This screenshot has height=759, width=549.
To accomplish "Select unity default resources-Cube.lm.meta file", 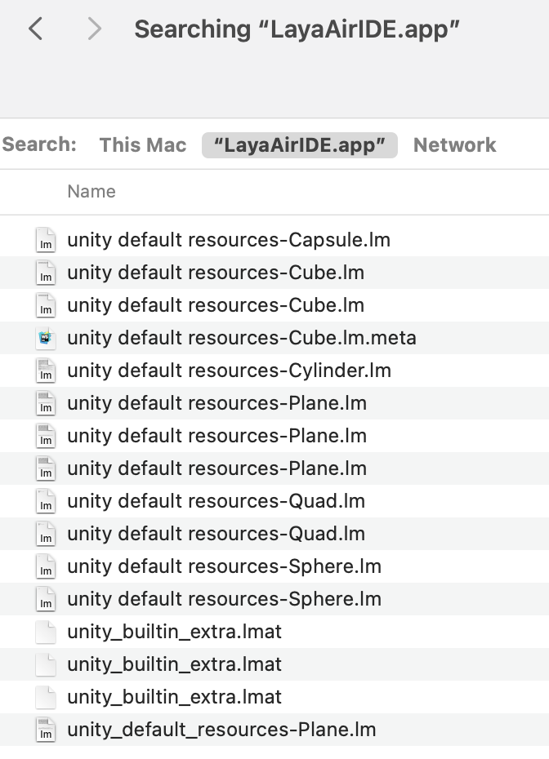I will pyautogui.click(x=242, y=338).
